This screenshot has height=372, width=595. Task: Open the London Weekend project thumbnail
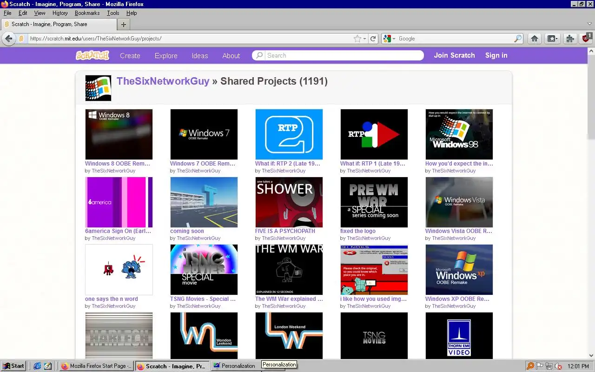coord(289,336)
